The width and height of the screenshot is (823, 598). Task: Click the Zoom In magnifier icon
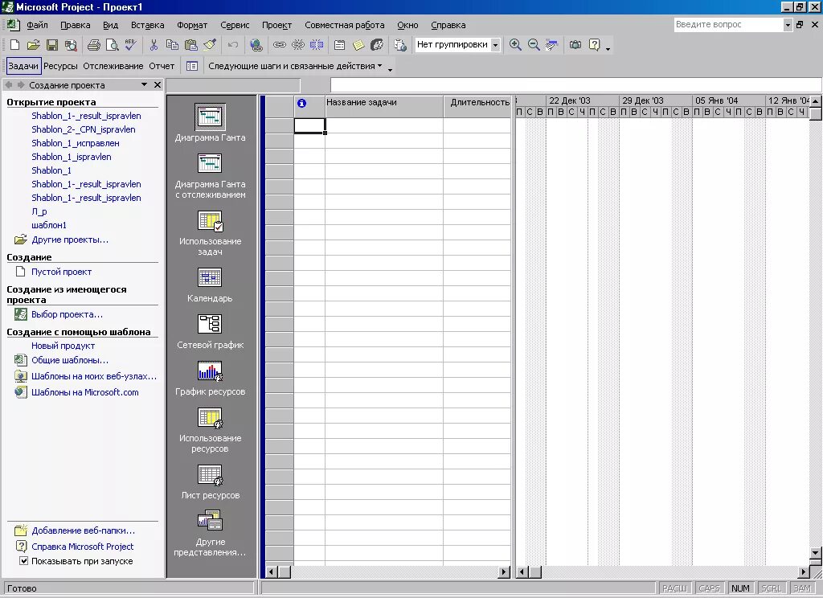click(515, 45)
